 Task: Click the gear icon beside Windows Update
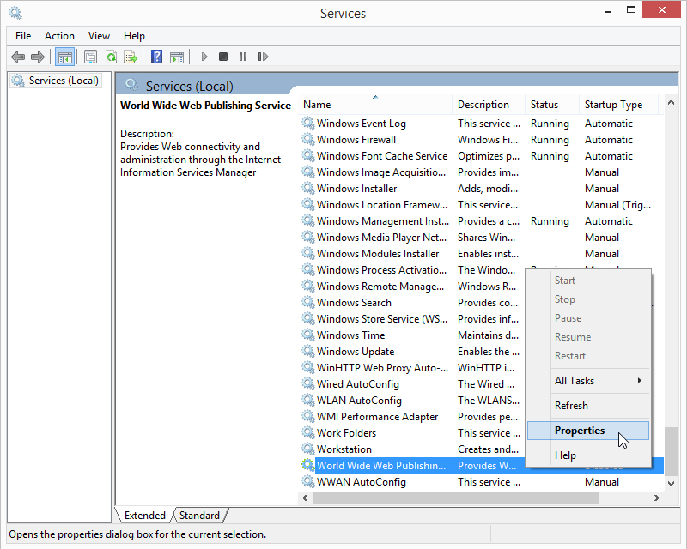(308, 351)
